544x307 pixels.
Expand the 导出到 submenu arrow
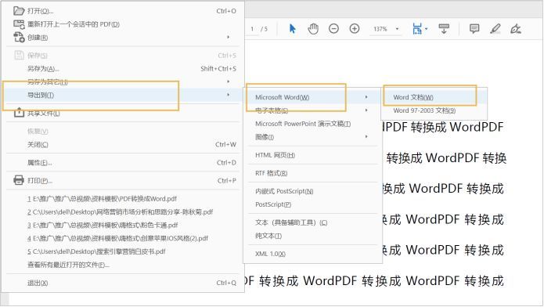click(x=229, y=95)
